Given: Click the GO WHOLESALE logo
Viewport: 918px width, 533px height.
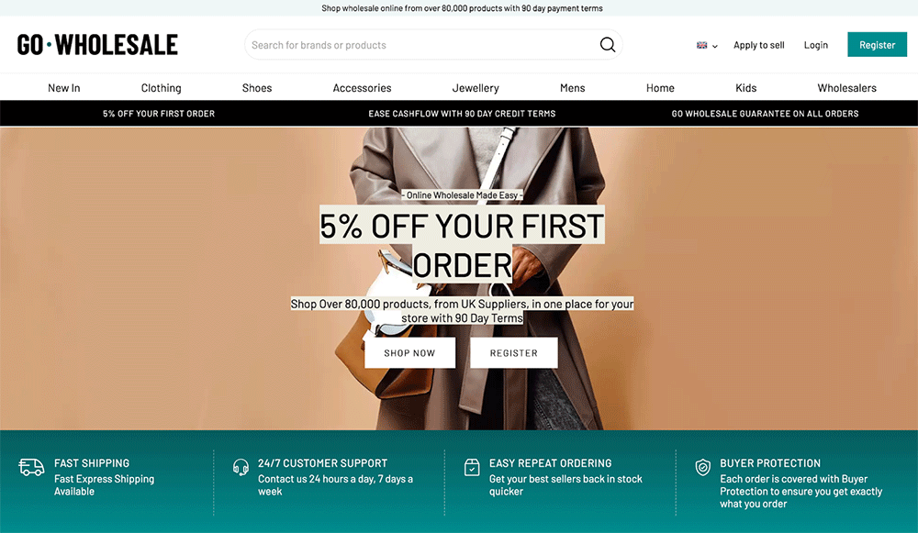Looking at the screenshot, I should pos(97,44).
